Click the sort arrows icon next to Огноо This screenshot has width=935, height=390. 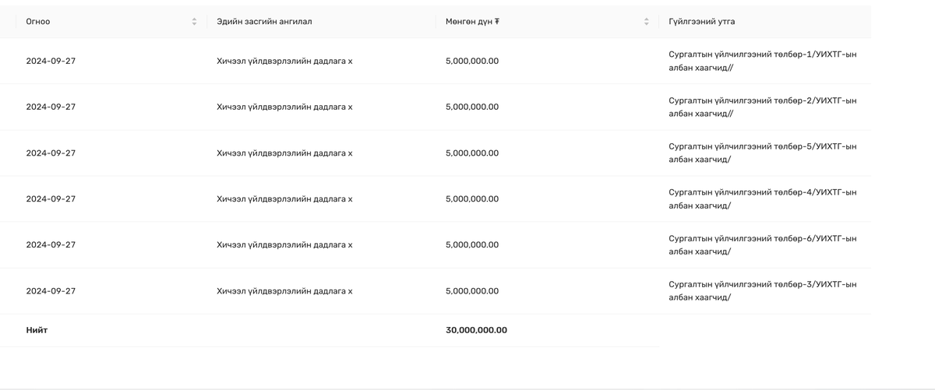point(194,22)
